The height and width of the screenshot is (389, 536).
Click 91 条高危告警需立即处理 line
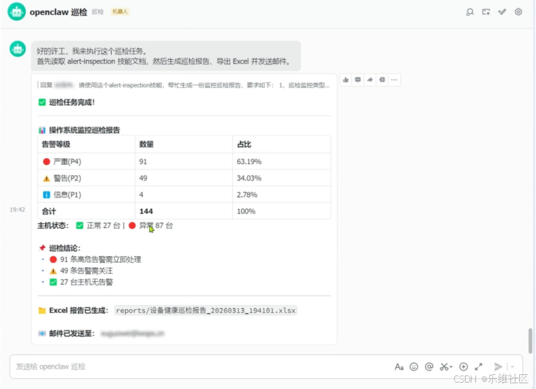(x=101, y=259)
